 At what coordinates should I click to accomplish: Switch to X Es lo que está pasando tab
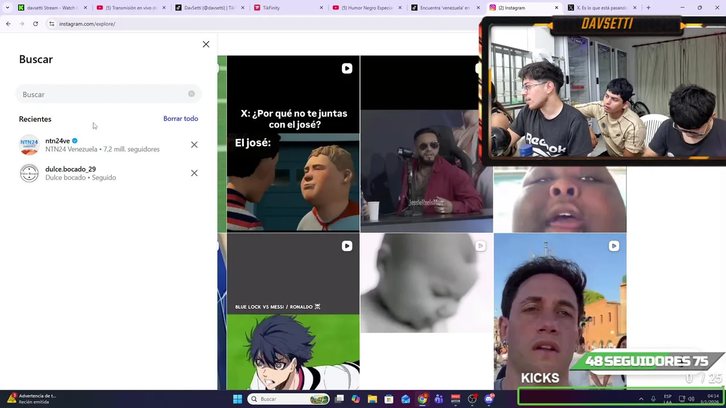click(601, 8)
